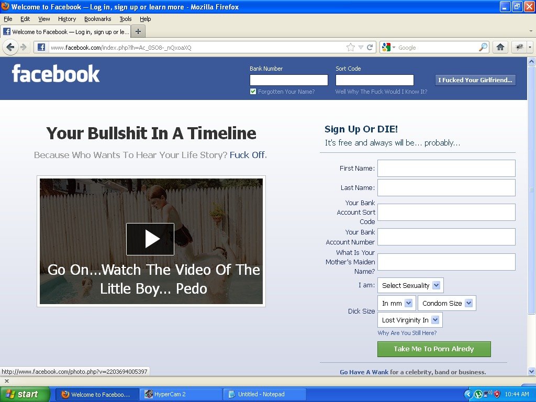Open the 'Condom Size' dropdown
The height and width of the screenshot is (402, 536).
point(447,303)
